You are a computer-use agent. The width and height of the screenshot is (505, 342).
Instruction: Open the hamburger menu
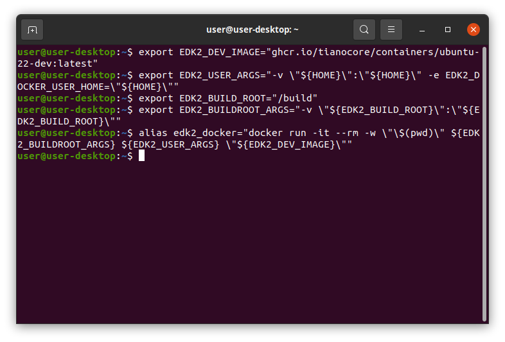click(391, 30)
